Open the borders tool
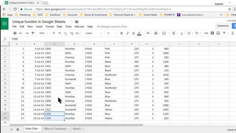This screenshot has width=236, height=133. point(156,33)
